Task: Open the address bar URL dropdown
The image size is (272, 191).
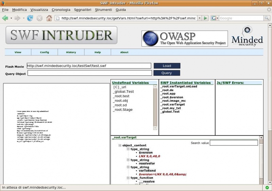Action: click(x=200, y=18)
